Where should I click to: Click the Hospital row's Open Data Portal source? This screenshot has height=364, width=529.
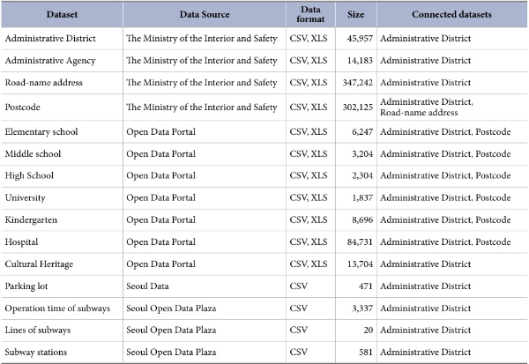tap(160, 241)
